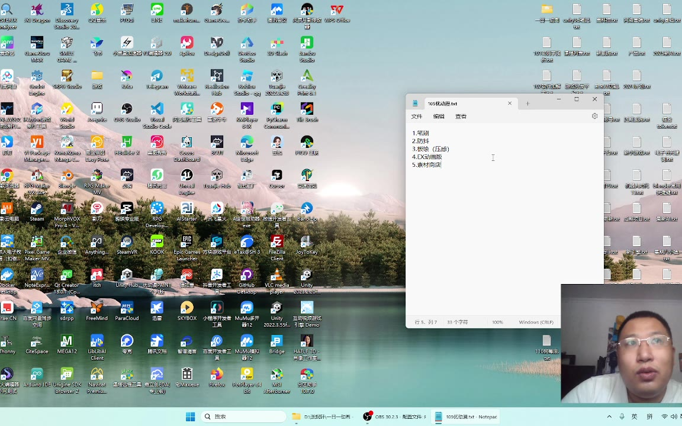This screenshot has height=426, width=682.
Task: Launch OBS Studio desktop icon
Action: (x=127, y=112)
